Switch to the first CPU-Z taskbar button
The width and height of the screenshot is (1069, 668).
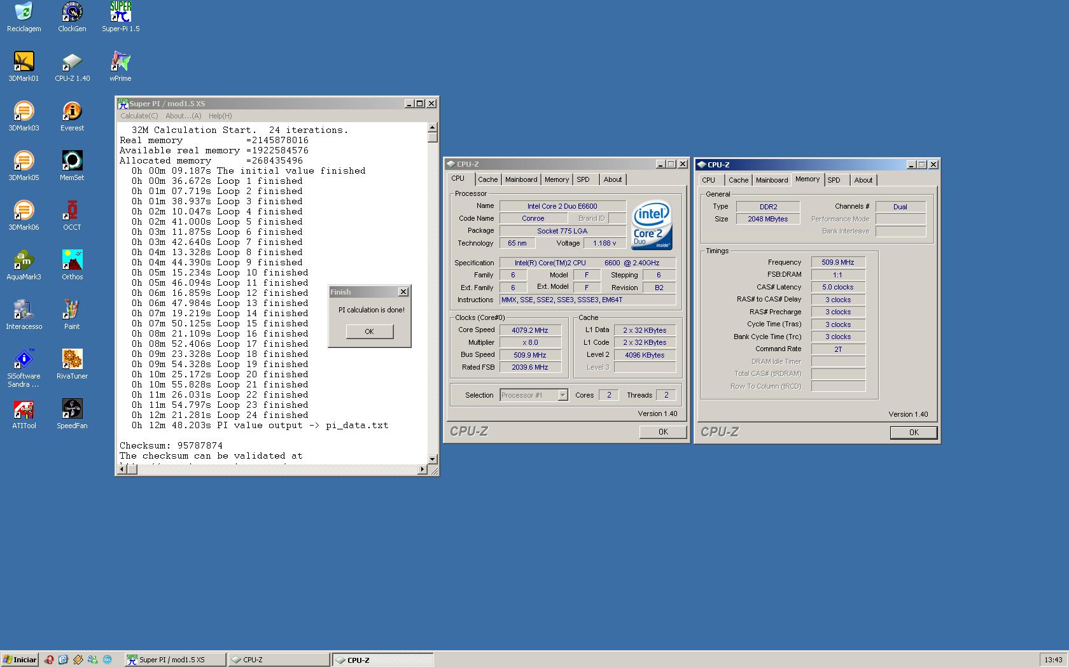278,660
